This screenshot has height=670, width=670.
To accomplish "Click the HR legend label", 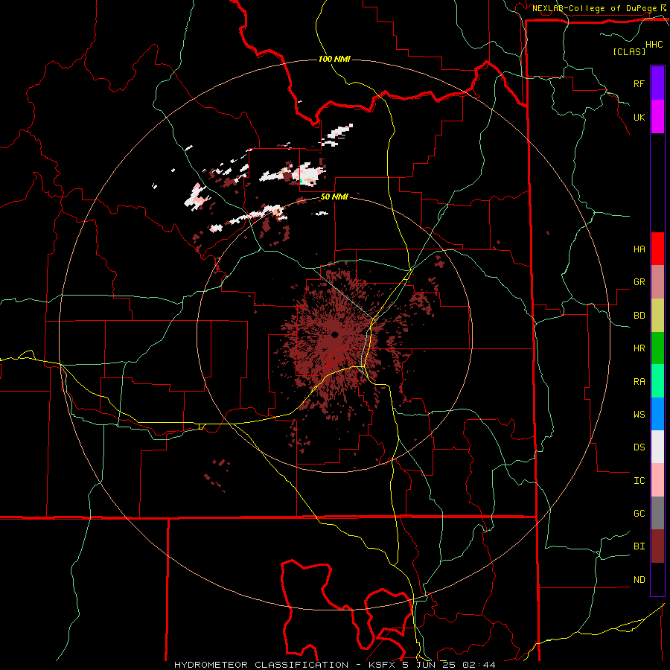I will [639, 348].
